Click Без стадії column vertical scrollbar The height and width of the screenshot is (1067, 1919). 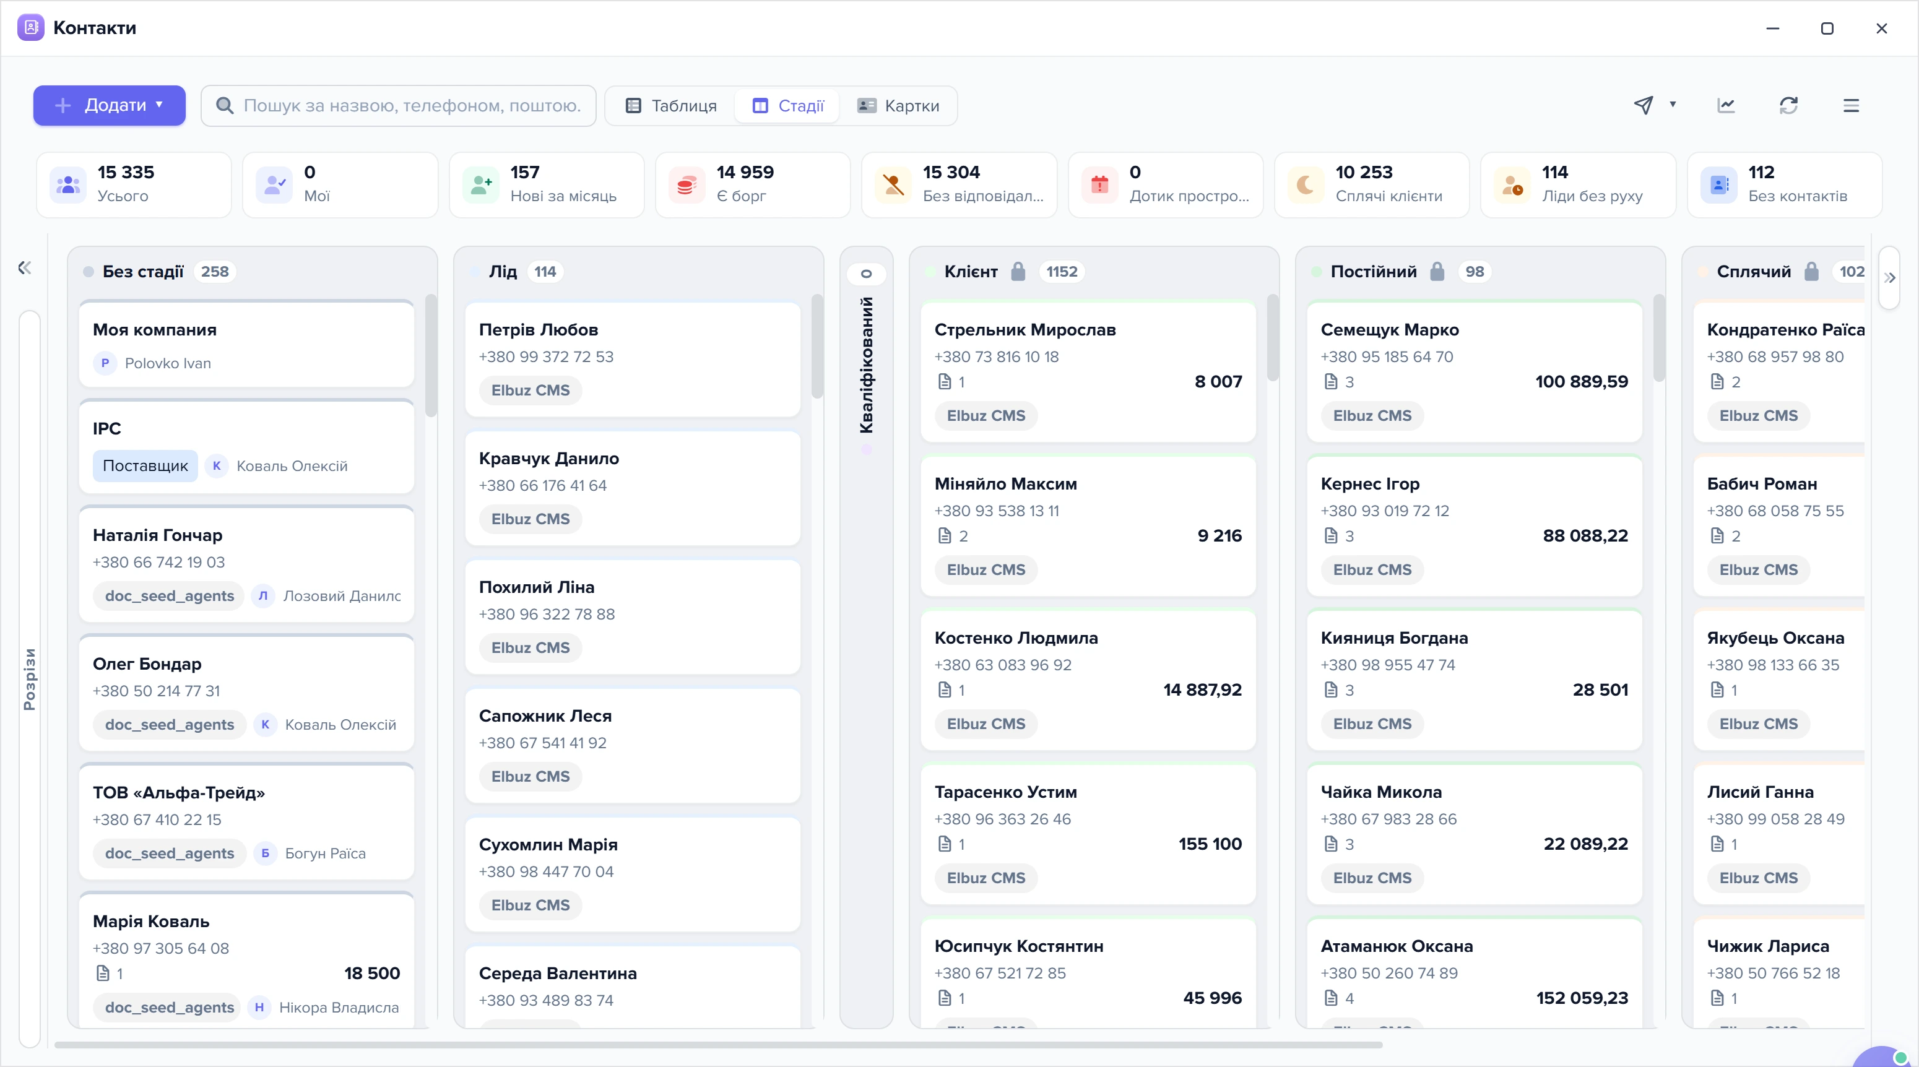[x=431, y=355]
